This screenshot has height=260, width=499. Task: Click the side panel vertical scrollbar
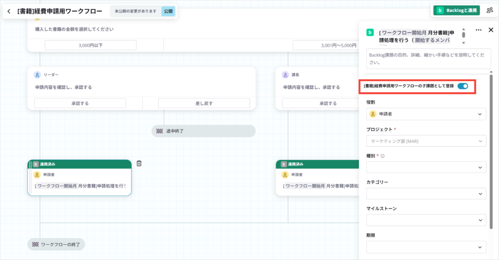(491, 152)
